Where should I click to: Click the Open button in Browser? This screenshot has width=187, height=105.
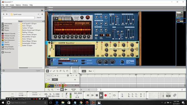(38, 71)
